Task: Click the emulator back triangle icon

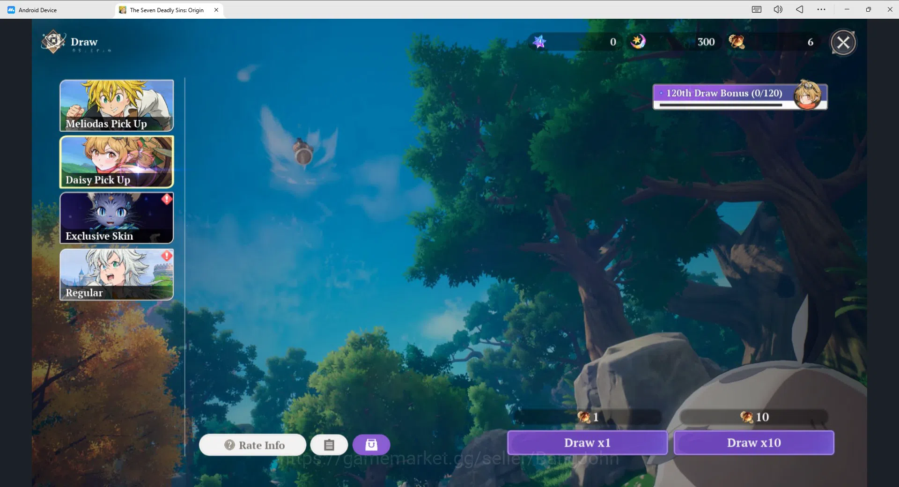Action: (x=800, y=9)
